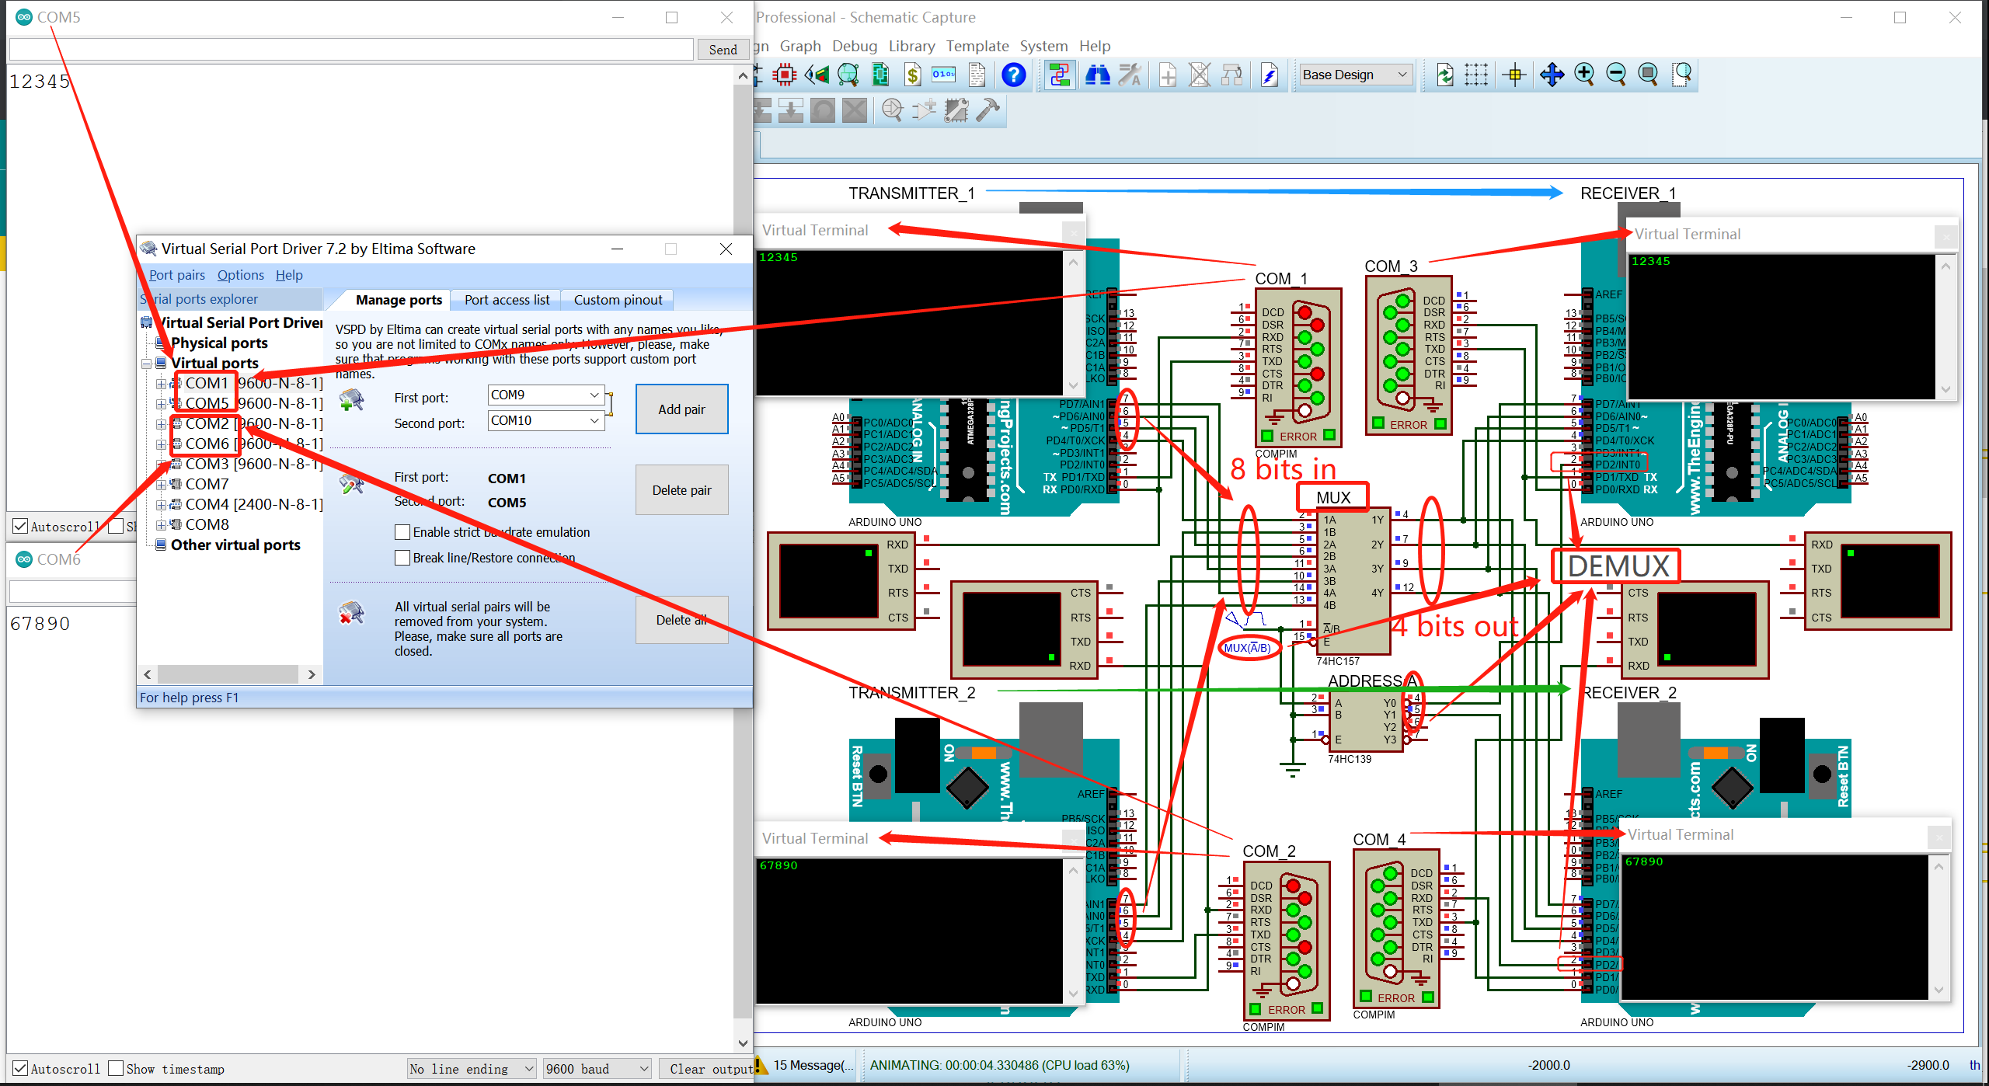The height and width of the screenshot is (1086, 1989).
Task: Toggle Autoscroll in COM5 serial monitor bottom bar
Action: (21, 1069)
